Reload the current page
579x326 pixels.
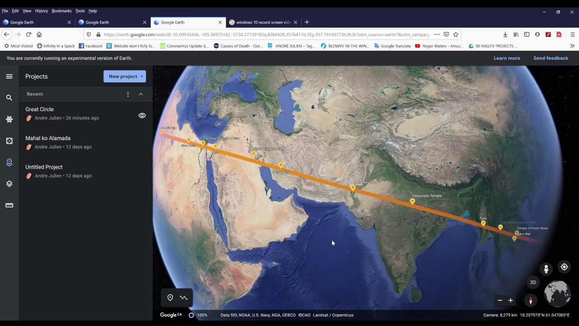coord(28,34)
